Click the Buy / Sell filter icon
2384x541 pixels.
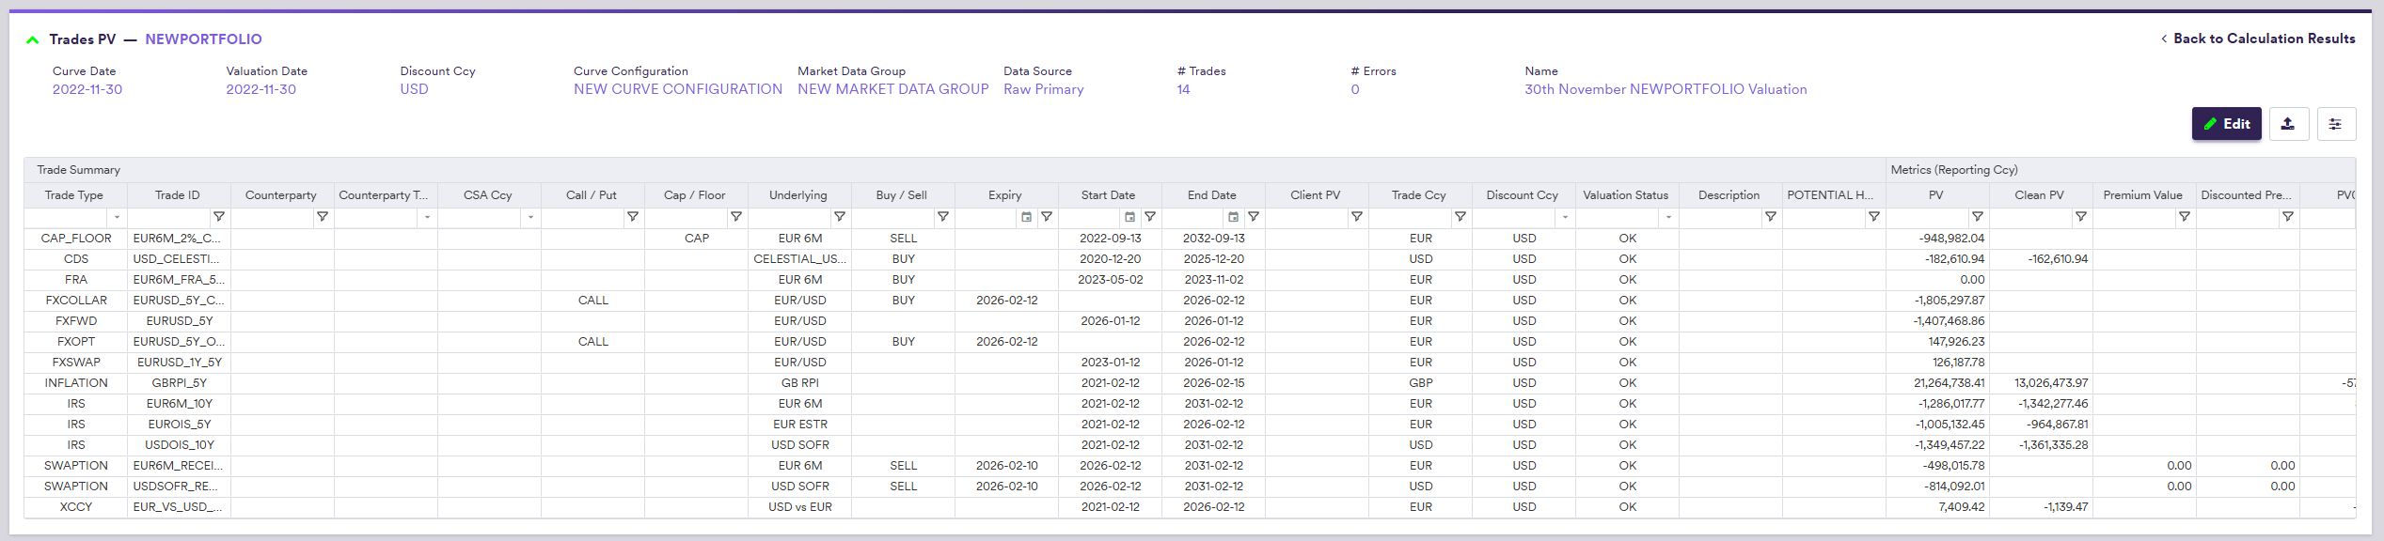pyautogui.click(x=943, y=217)
